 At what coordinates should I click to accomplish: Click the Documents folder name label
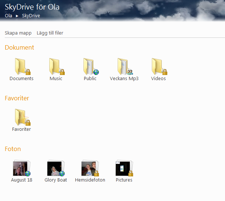pos(22,79)
